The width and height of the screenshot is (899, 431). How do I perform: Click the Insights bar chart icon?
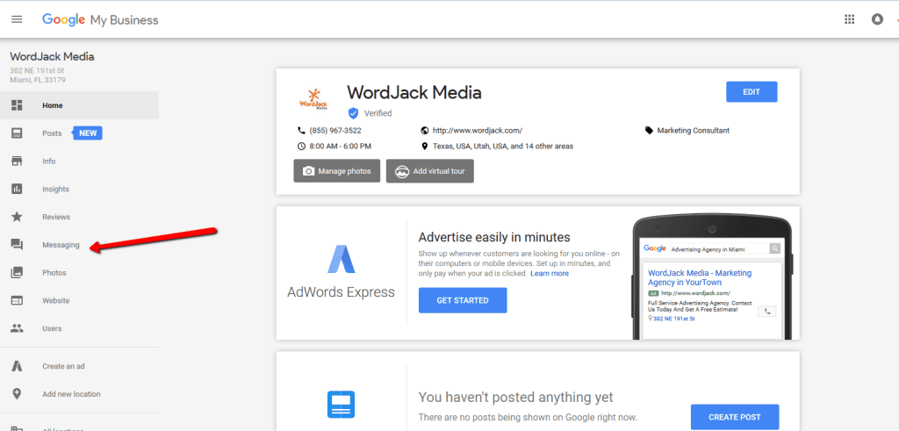[17, 189]
